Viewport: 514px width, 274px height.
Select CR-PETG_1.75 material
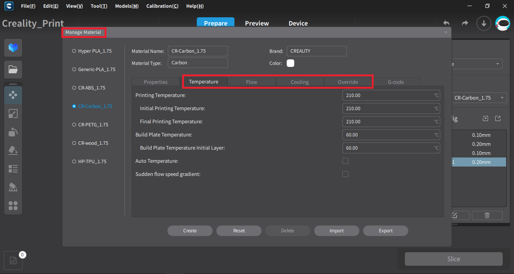point(90,125)
